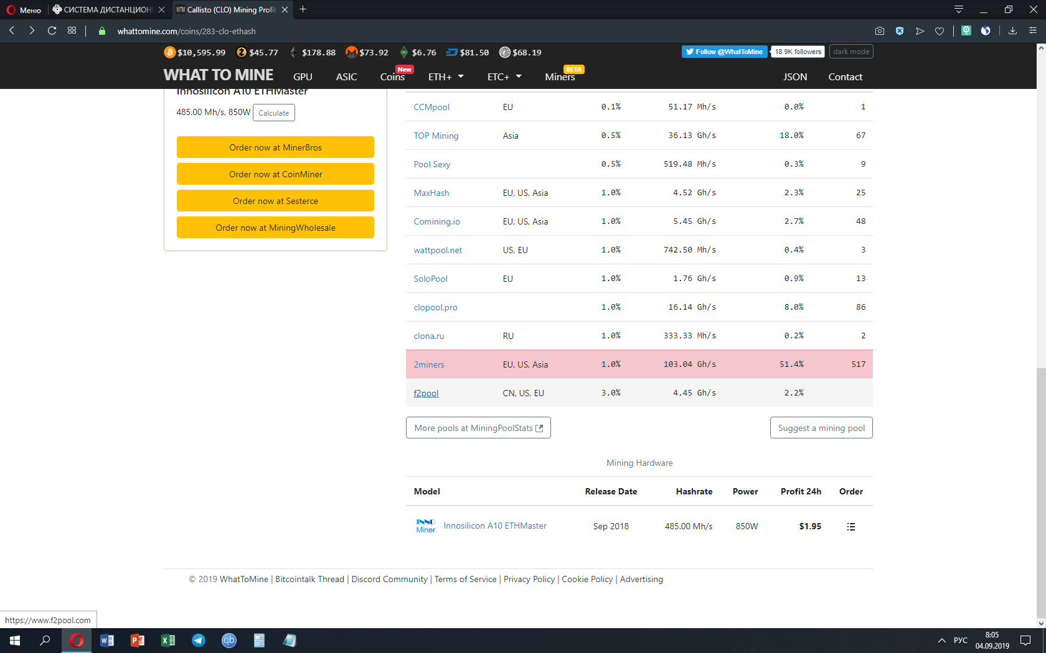Click the Opera Menu button
Image resolution: width=1046 pixels, height=653 pixels.
[x=24, y=9]
